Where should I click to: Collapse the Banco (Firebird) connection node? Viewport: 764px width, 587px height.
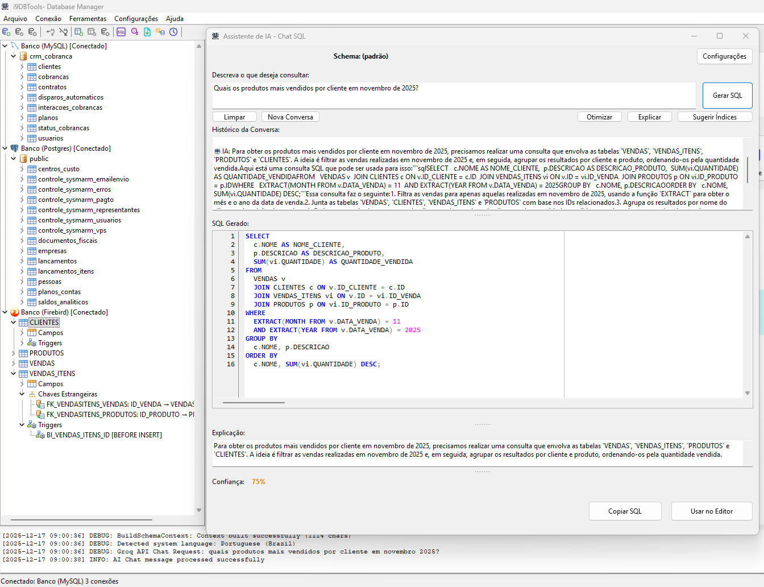(x=5, y=312)
